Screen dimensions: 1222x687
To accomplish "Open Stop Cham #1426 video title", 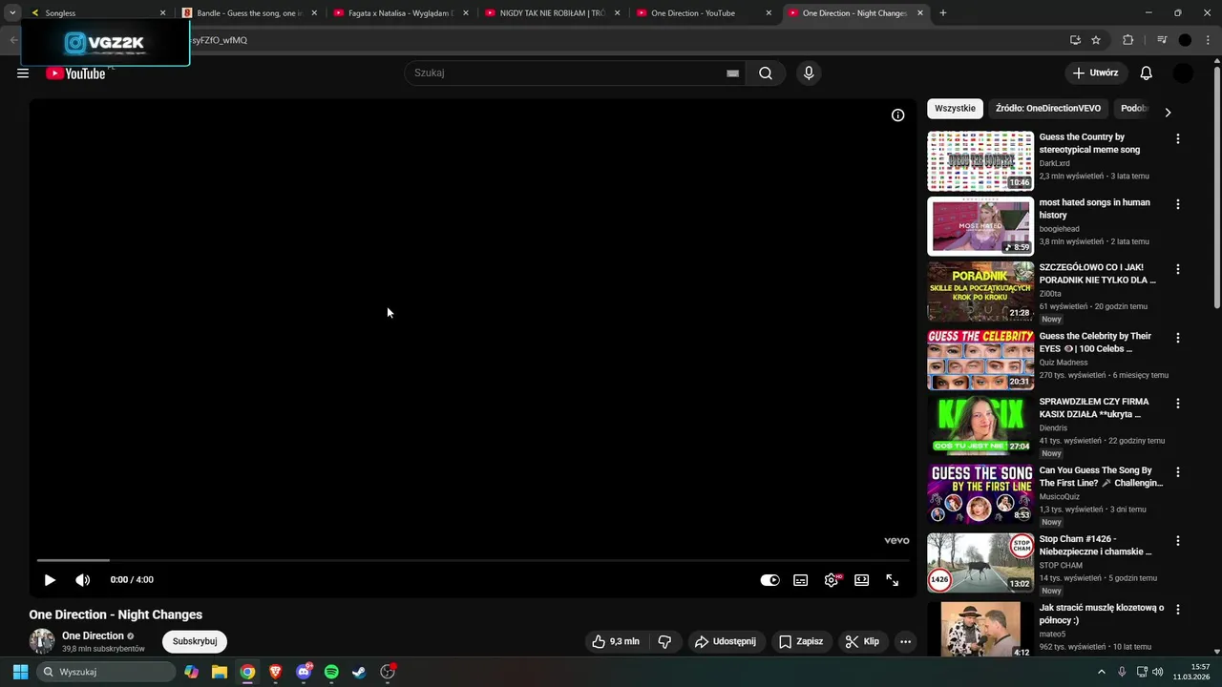I will [x=1095, y=546].
